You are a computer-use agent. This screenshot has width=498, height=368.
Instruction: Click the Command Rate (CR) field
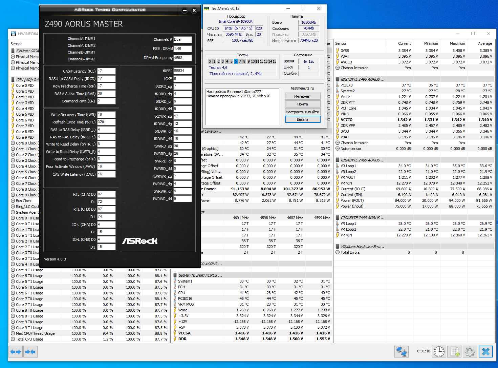[106, 101]
